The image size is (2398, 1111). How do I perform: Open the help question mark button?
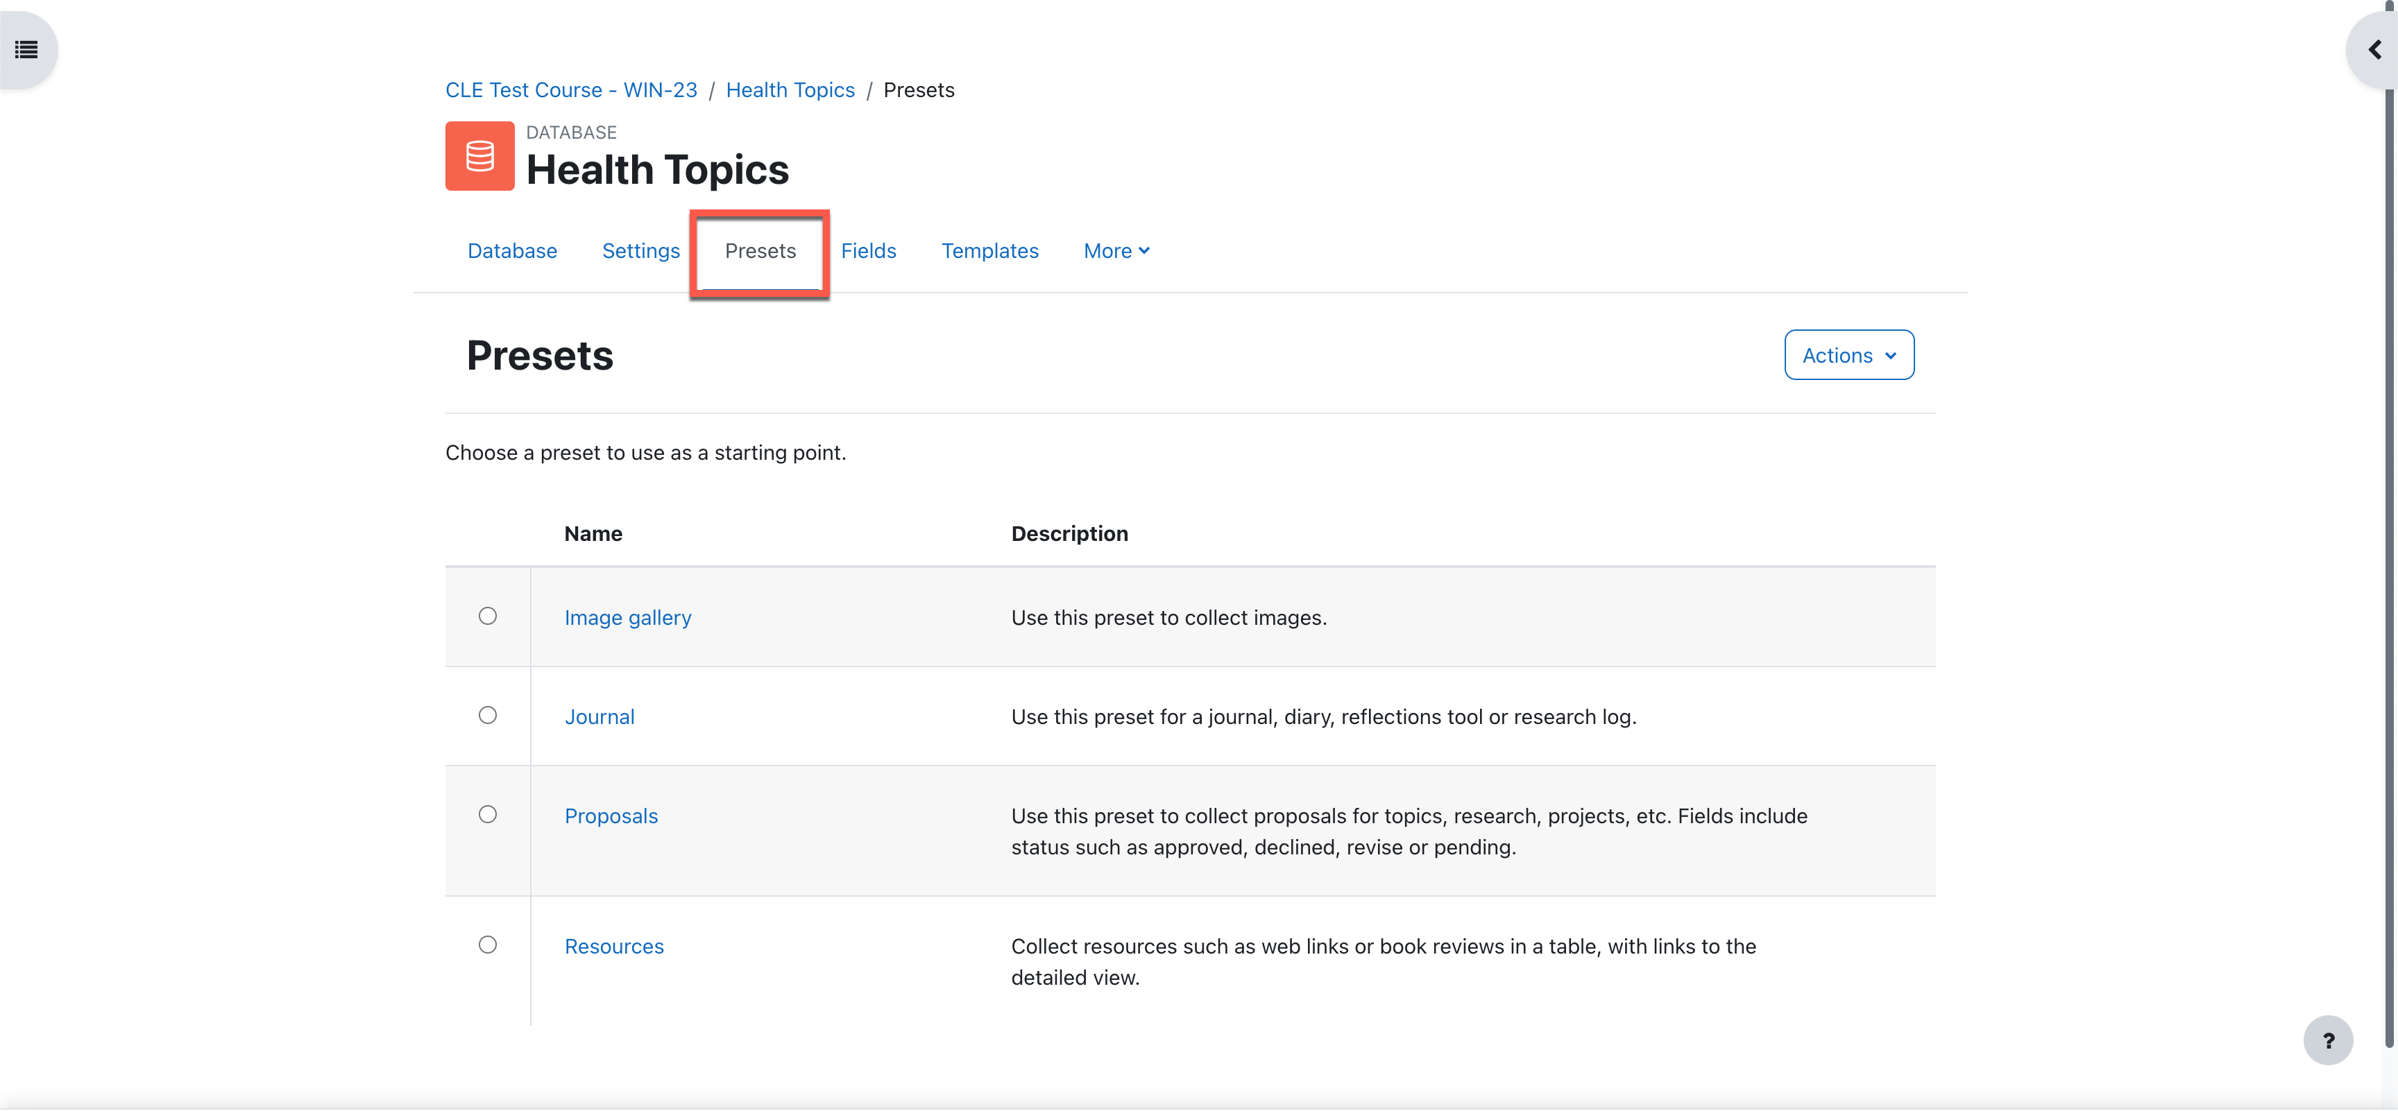(2328, 1040)
